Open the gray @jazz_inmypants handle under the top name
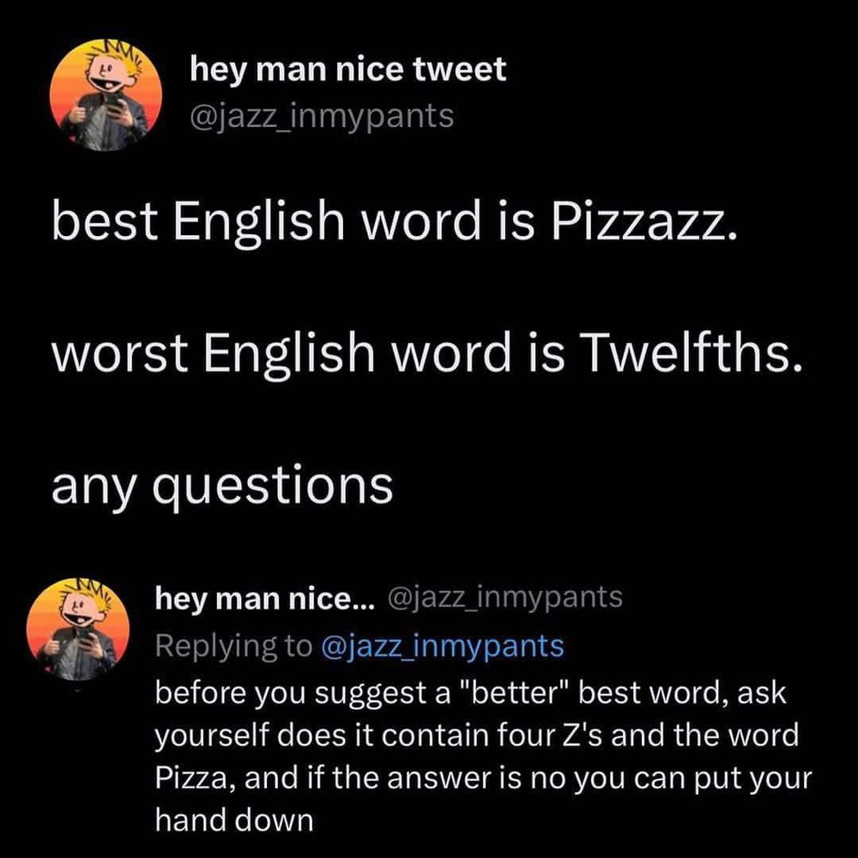The width and height of the screenshot is (858, 858). point(322,117)
